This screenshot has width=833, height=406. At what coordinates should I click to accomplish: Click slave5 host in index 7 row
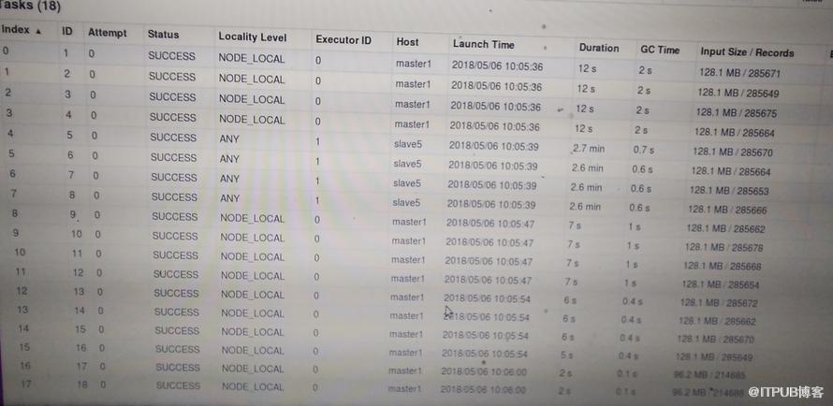(x=406, y=203)
